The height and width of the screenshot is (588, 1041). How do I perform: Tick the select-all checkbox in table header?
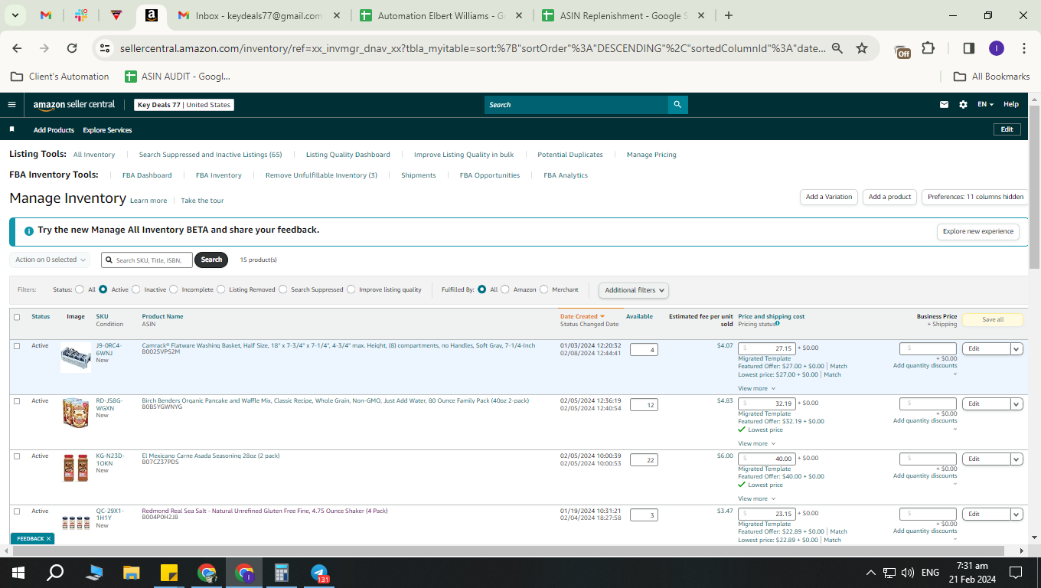[x=17, y=317]
